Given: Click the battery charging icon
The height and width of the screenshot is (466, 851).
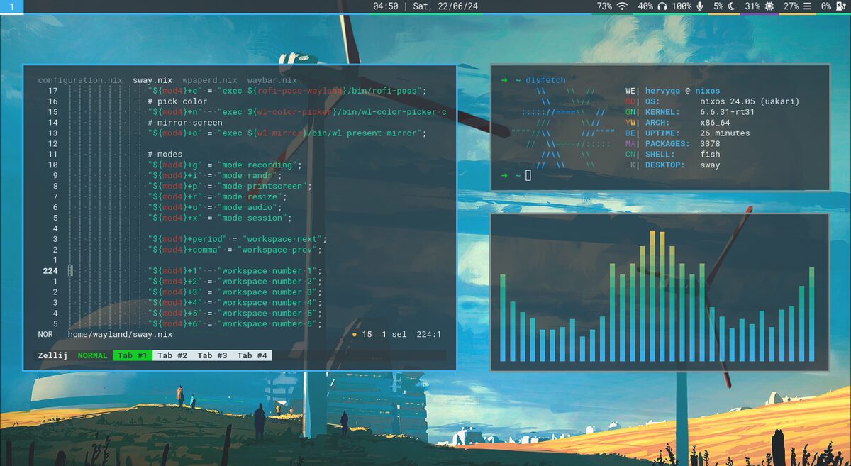Looking at the screenshot, I should click(841, 6).
